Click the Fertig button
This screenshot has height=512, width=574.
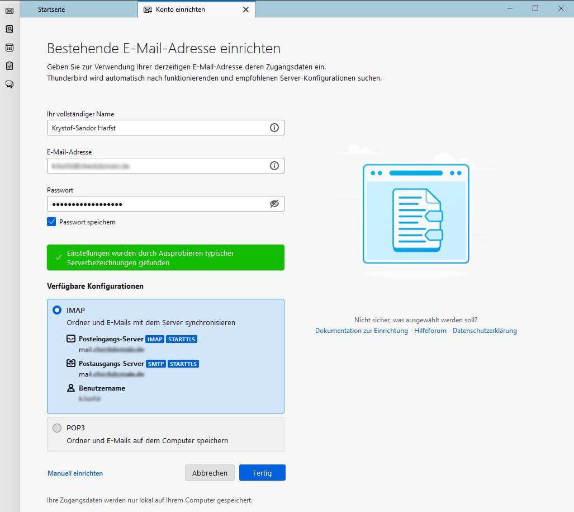click(x=262, y=473)
